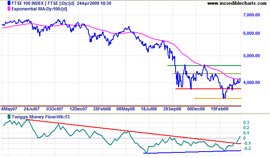Viewport: 270px width, 158px height.
Task: Click the 5,000.00 price axis label
Action: coord(252,56)
